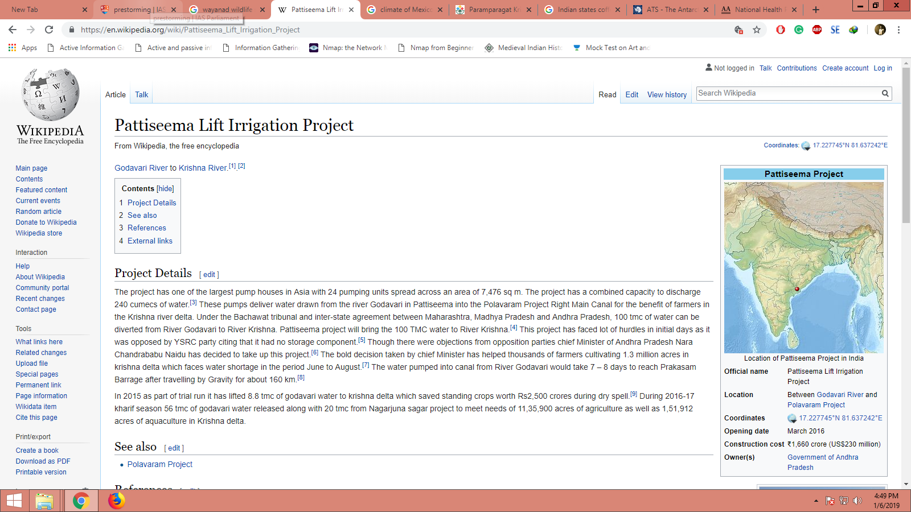Image resolution: width=911 pixels, height=512 pixels.
Task: Open the Apps grid in the bookmarks bar
Action: [23, 48]
